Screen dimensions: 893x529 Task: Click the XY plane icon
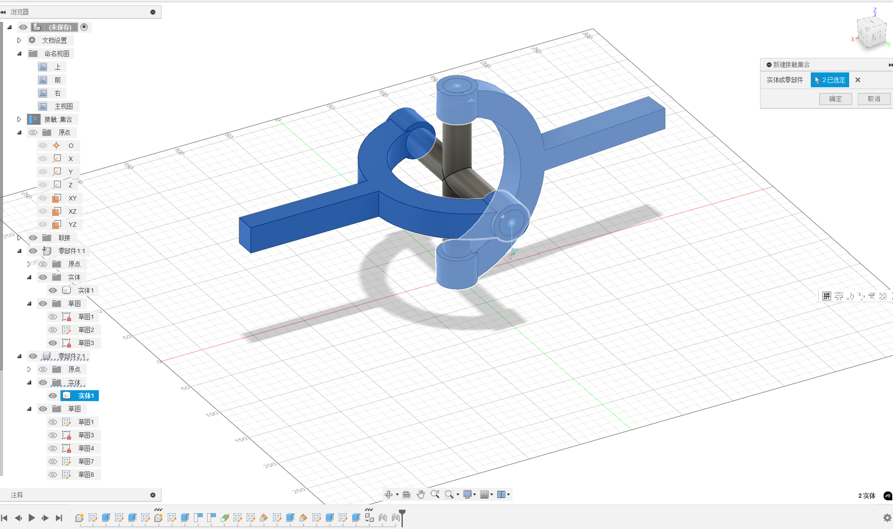pos(56,198)
